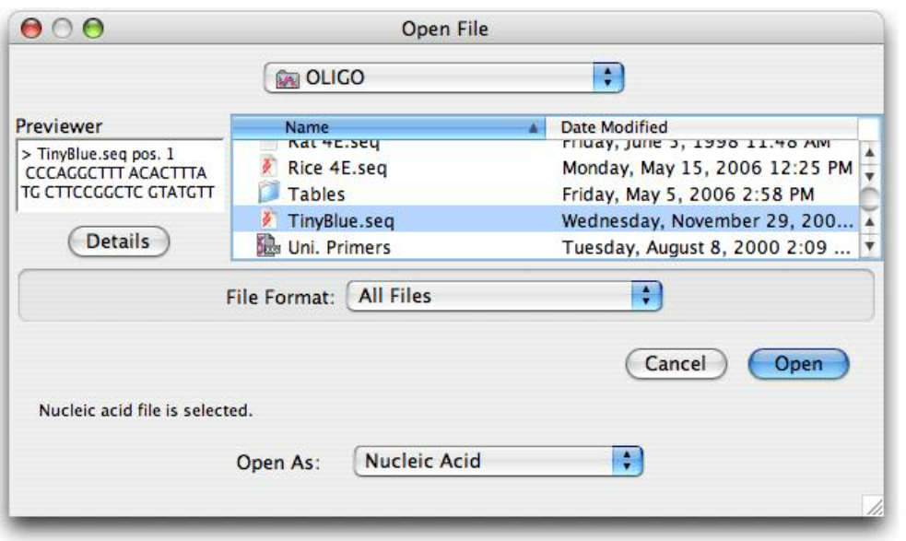Click the Previewer sequence text area
The width and height of the screenshot is (906, 541).
tap(120, 174)
